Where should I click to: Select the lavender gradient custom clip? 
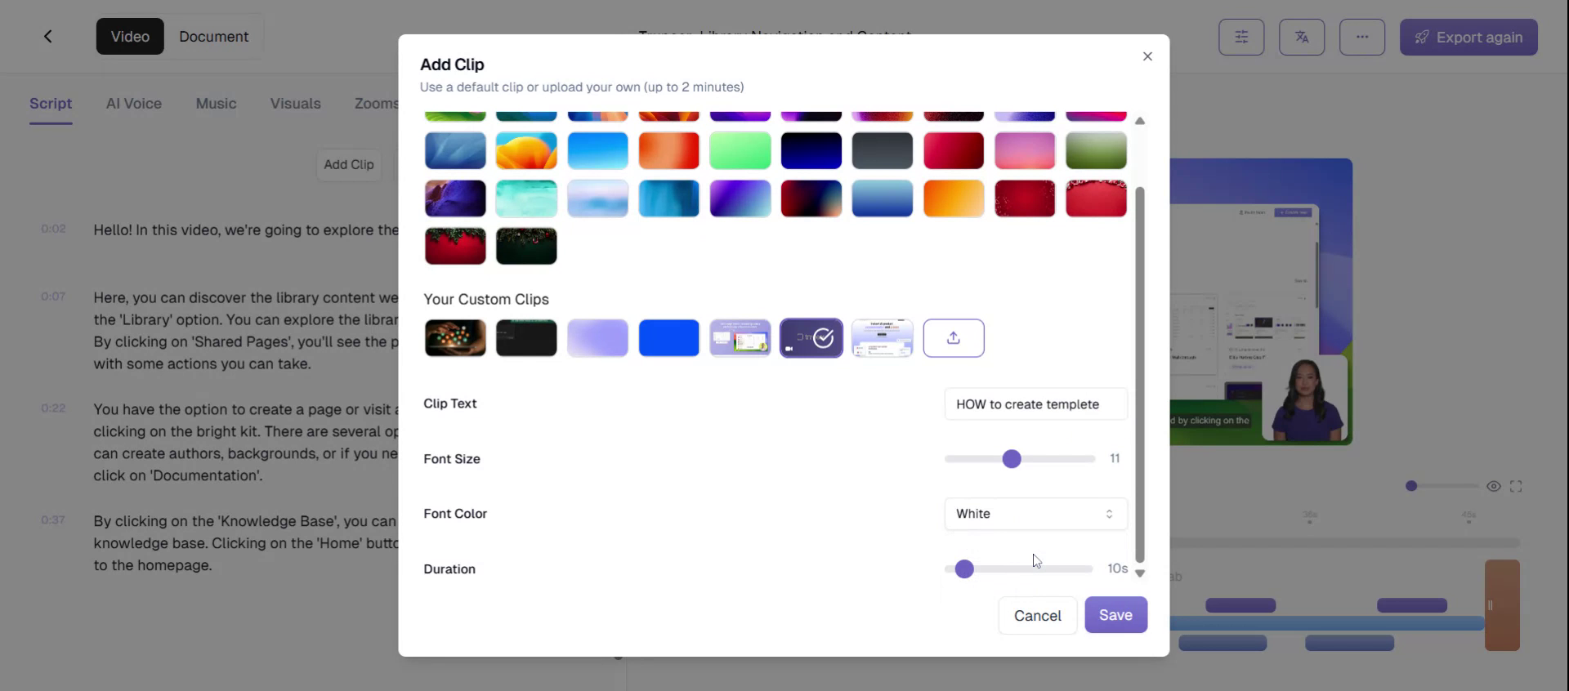click(598, 338)
